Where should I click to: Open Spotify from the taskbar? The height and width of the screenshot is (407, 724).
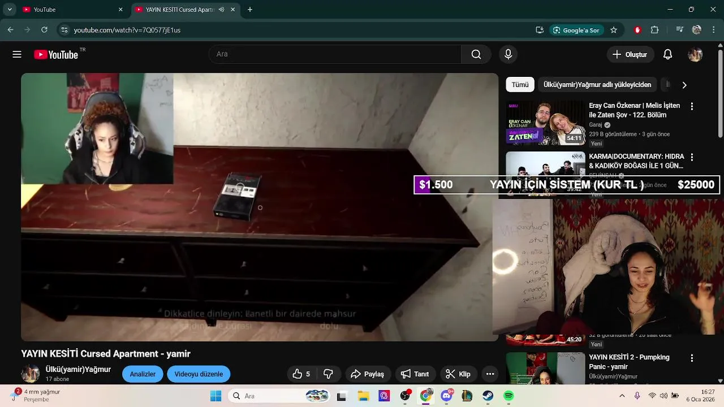(x=508, y=396)
